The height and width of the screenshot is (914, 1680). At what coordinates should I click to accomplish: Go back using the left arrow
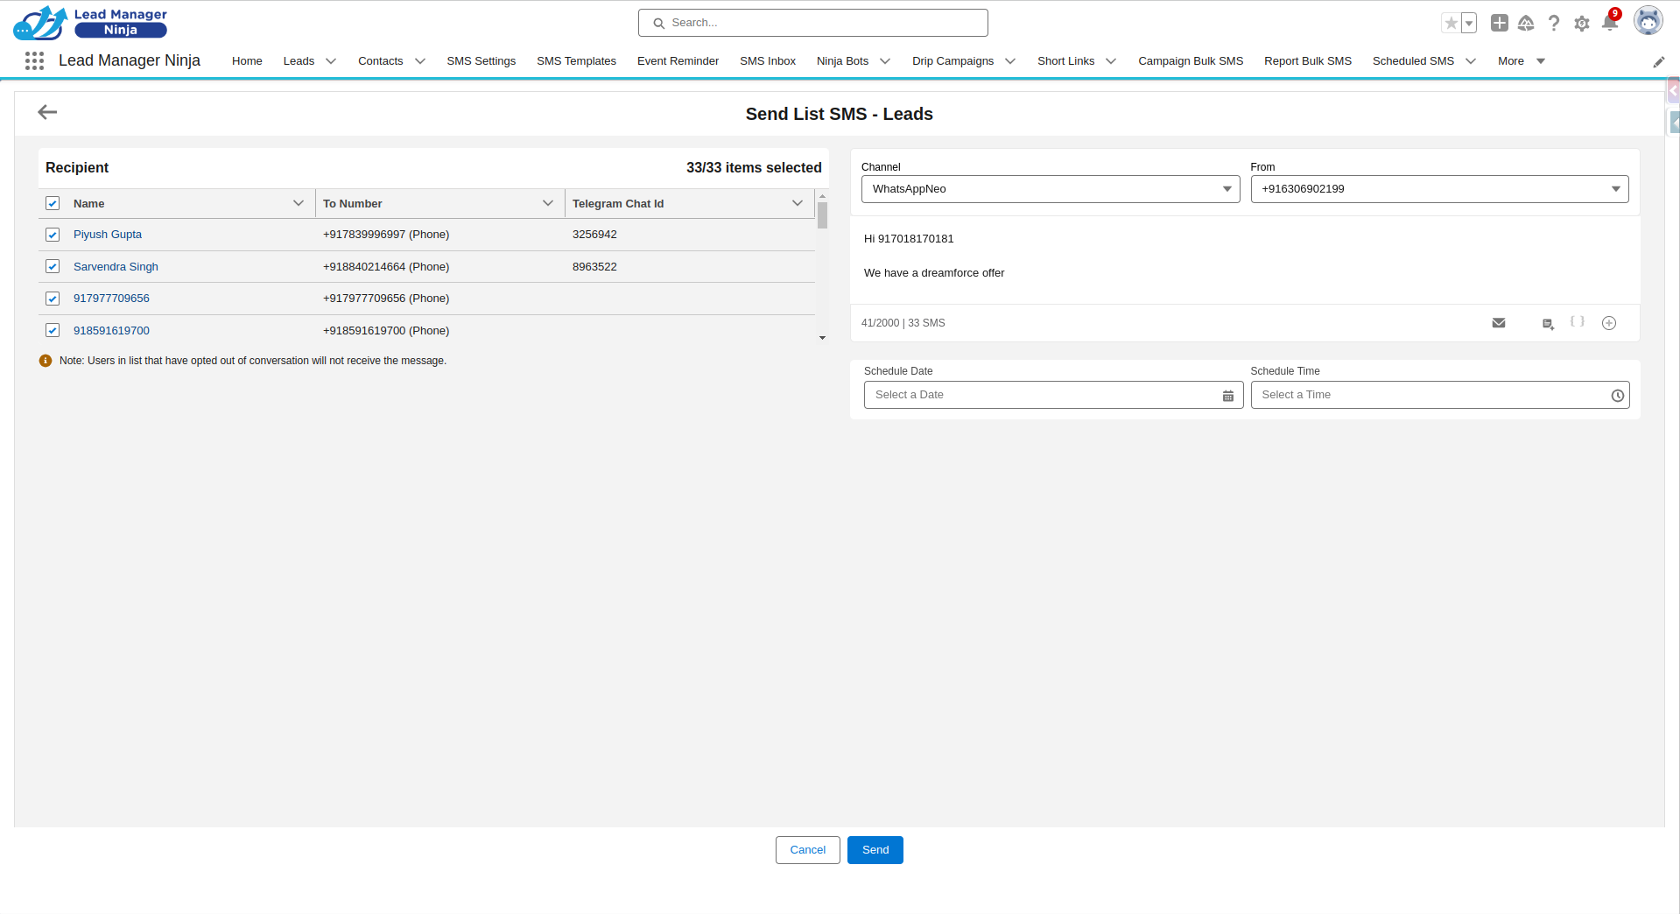pos(47,112)
